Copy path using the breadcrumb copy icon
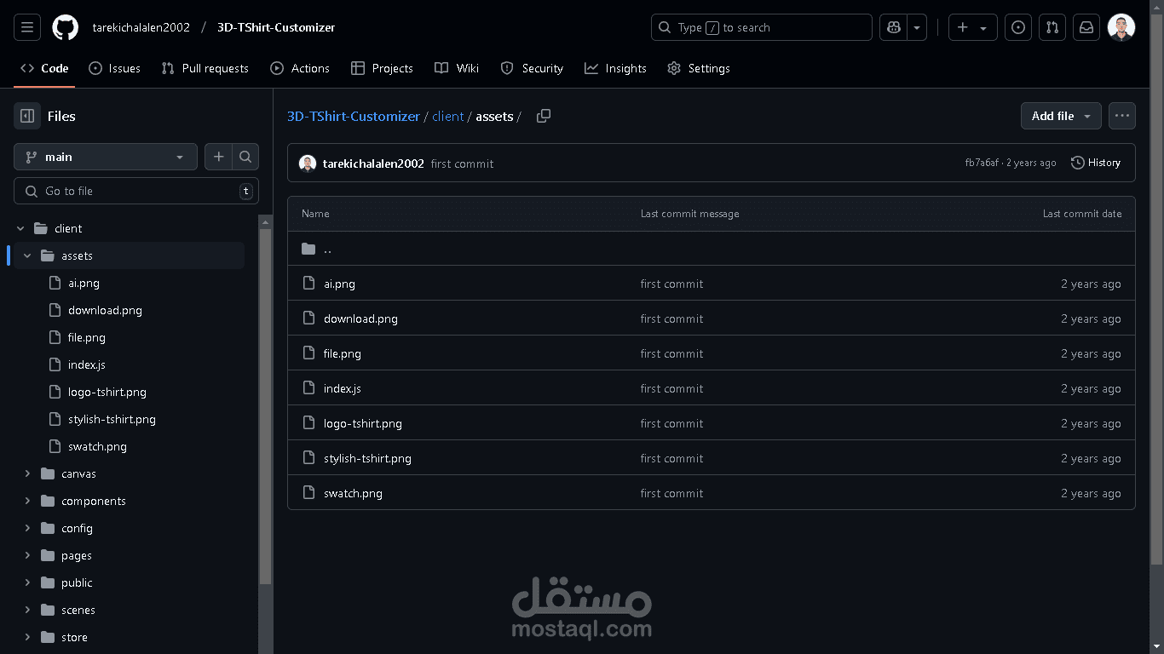The height and width of the screenshot is (654, 1164). (544, 116)
